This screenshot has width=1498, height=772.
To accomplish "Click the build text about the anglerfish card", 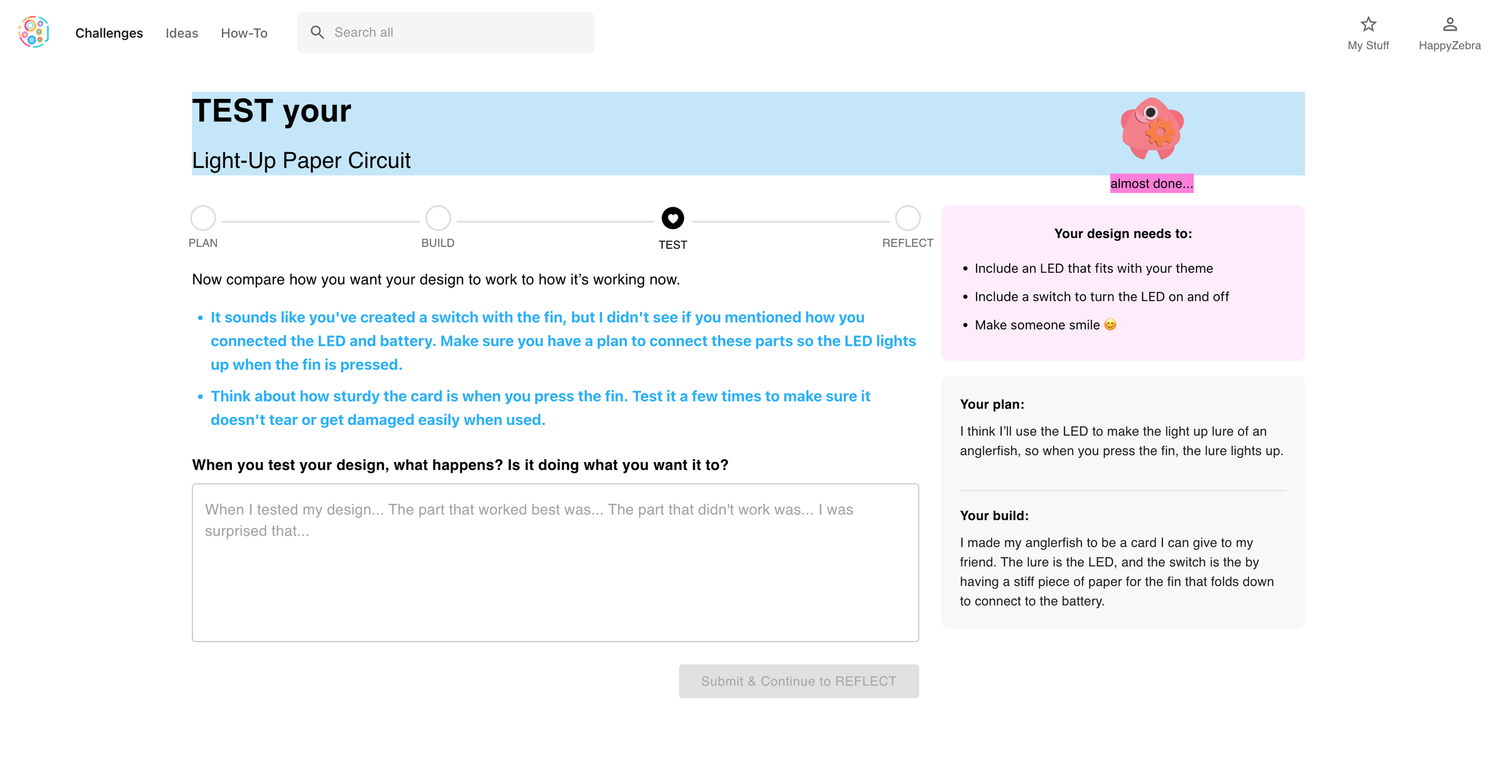I will coord(1117,572).
